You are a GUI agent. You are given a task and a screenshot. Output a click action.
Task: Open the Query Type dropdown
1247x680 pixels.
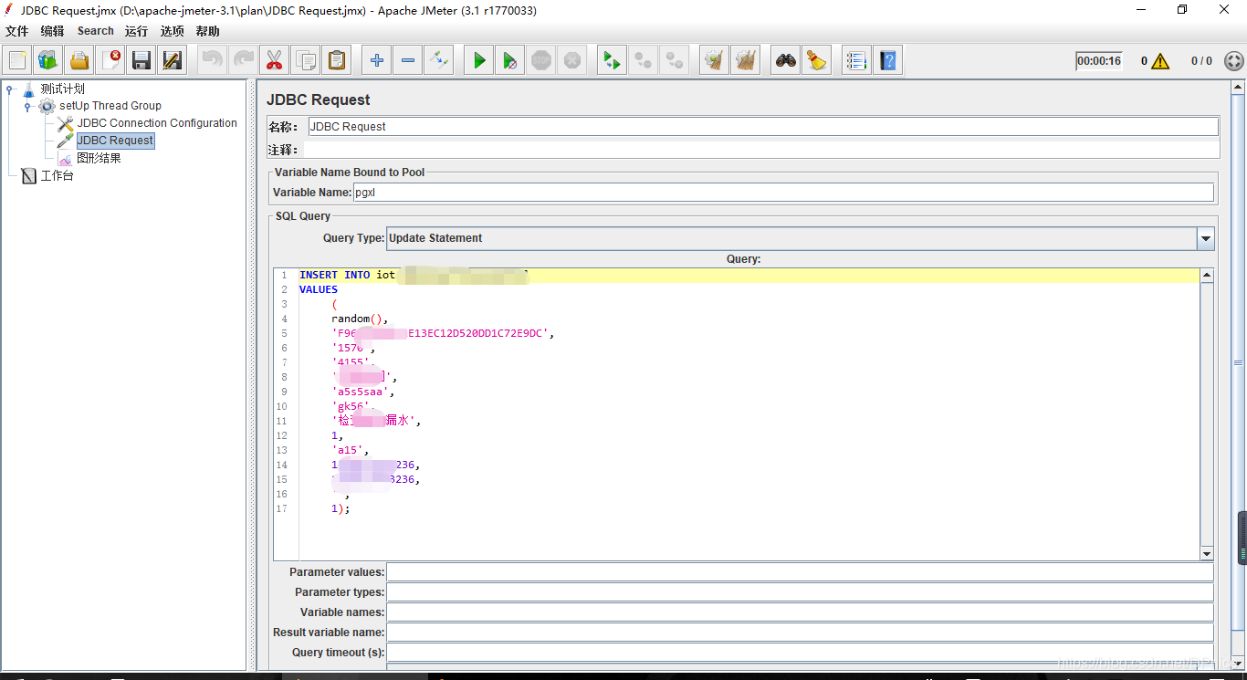pyautogui.click(x=1206, y=238)
